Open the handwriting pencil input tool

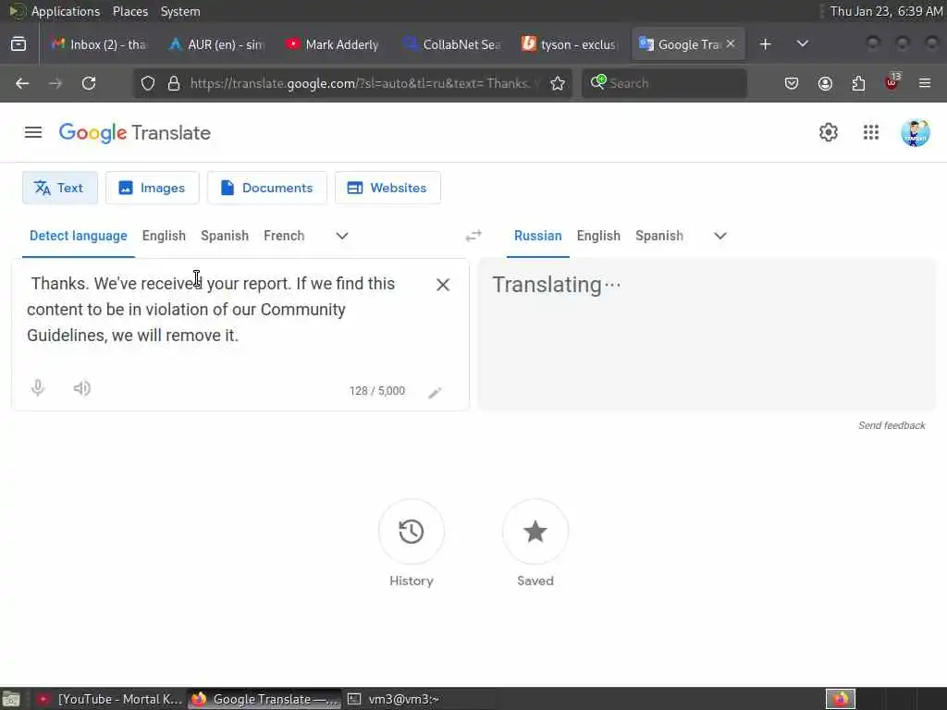click(x=435, y=393)
